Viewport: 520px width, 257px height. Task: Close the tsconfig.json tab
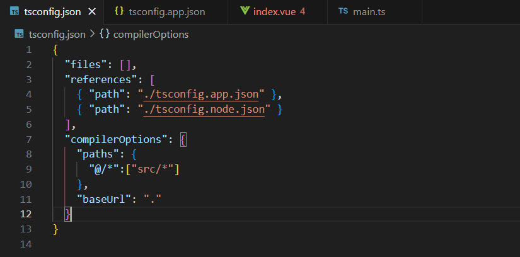93,12
